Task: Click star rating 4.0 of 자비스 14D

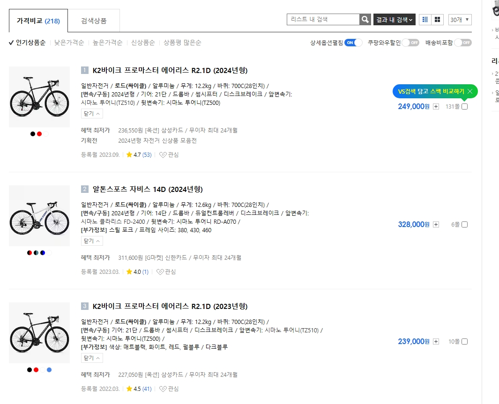Action: click(x=134, y=272)
